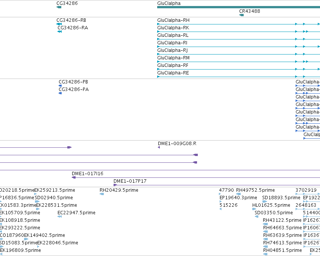The height and width of the screenshot is (256, 320).
Task: Select the EK259213.5prime label
Action: click(x=55, y=190)
